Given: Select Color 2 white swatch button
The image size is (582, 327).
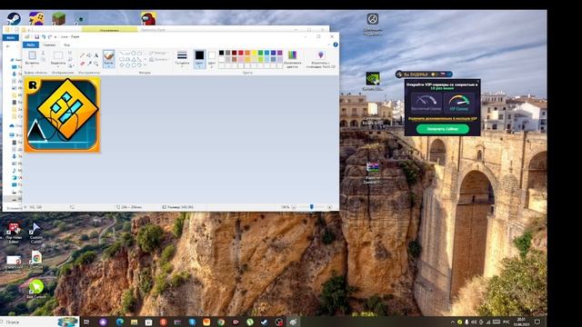Looking at the screenshot, I should [212, 59].
